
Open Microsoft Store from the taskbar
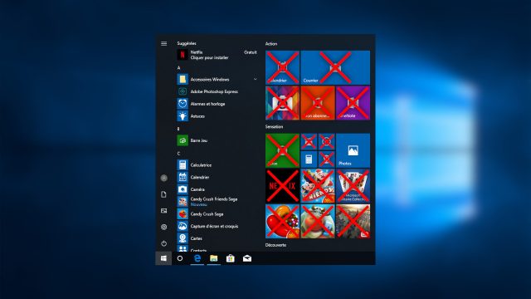tap(231, 258)
